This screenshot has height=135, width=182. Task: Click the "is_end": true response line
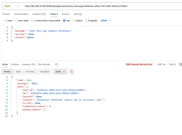coord(31,103)
